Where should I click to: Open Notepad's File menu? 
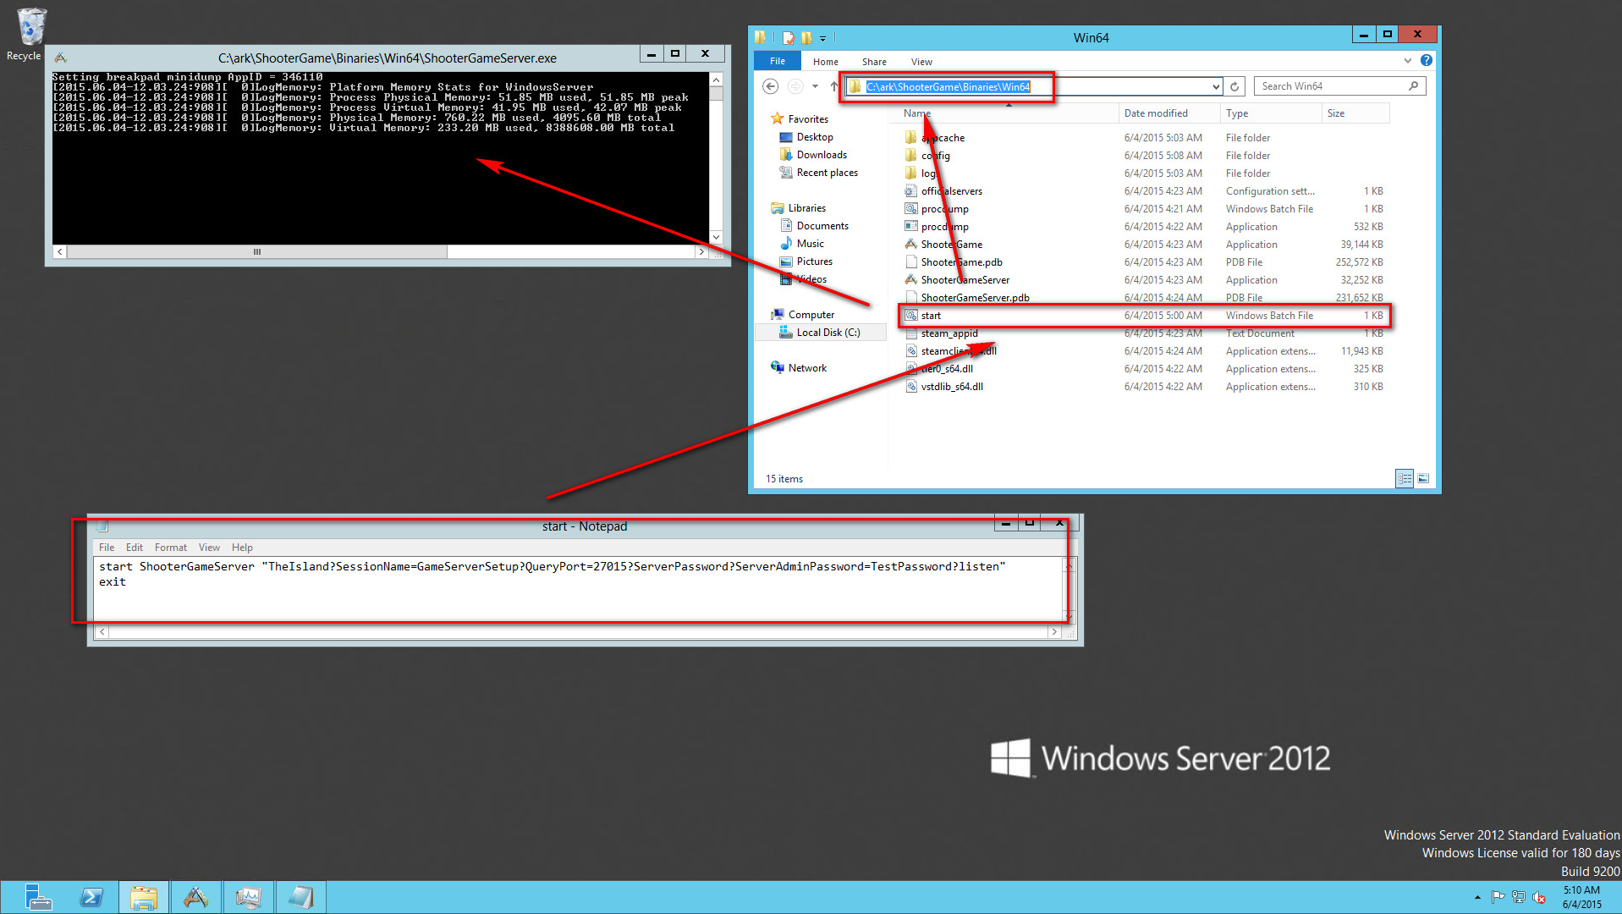(x=107, y=548)
